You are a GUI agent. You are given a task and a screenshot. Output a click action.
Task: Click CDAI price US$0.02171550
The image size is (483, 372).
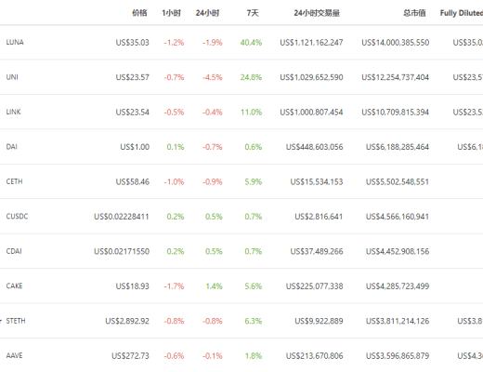pos(122,251)
